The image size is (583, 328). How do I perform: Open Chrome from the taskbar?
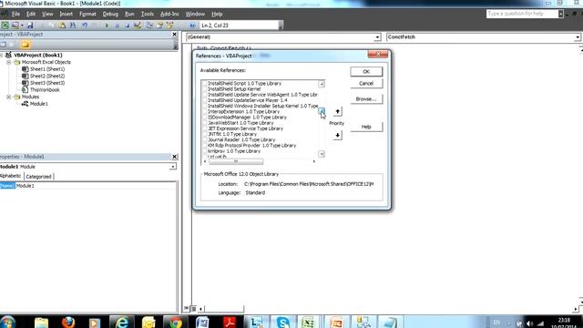point(175,322)
